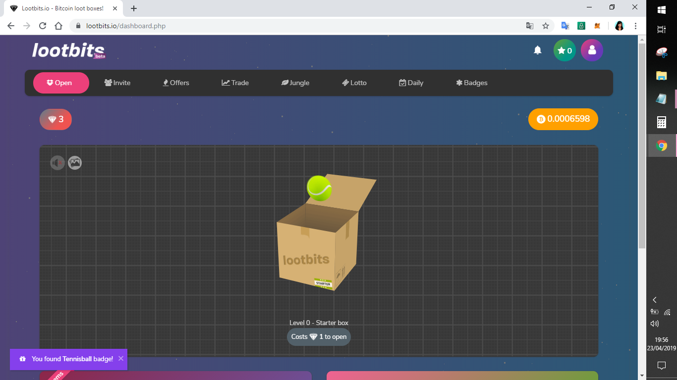Open the Windows Start menu
This screenshot has width=677, height=380.
pyautogui.click(x=662, y=10)
